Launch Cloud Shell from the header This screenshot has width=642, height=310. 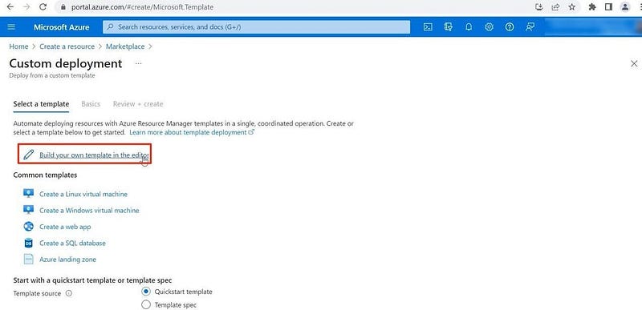(428, 27)
